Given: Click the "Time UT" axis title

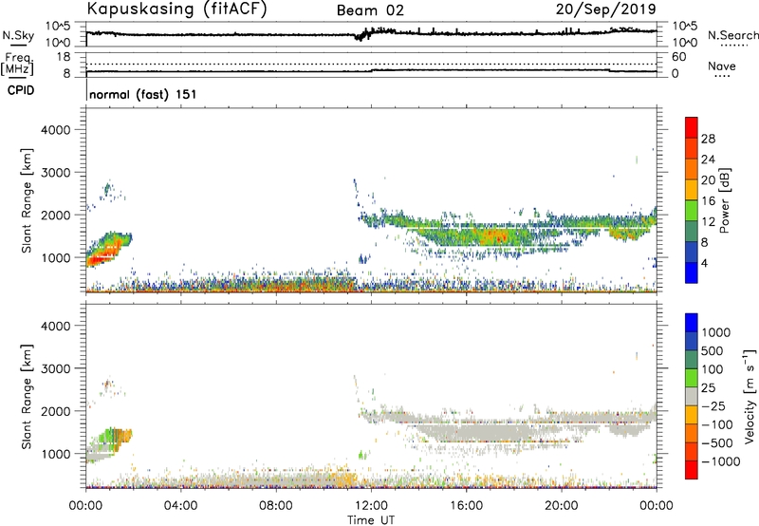Looking at the screenshot, I should (371, 520).
